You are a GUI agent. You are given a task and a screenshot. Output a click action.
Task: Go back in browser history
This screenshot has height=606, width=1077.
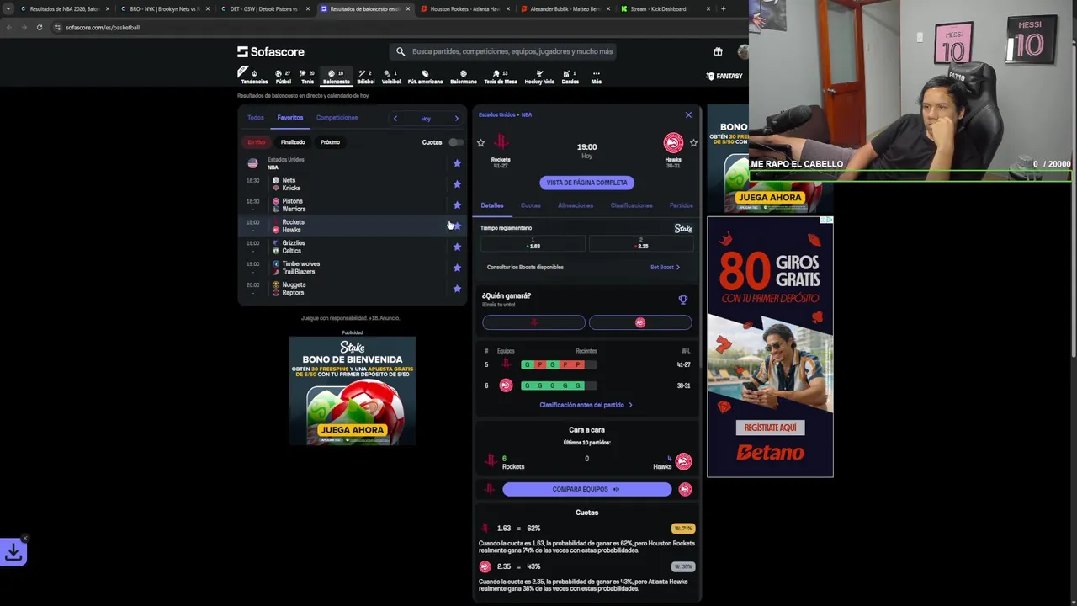(8, 27)
